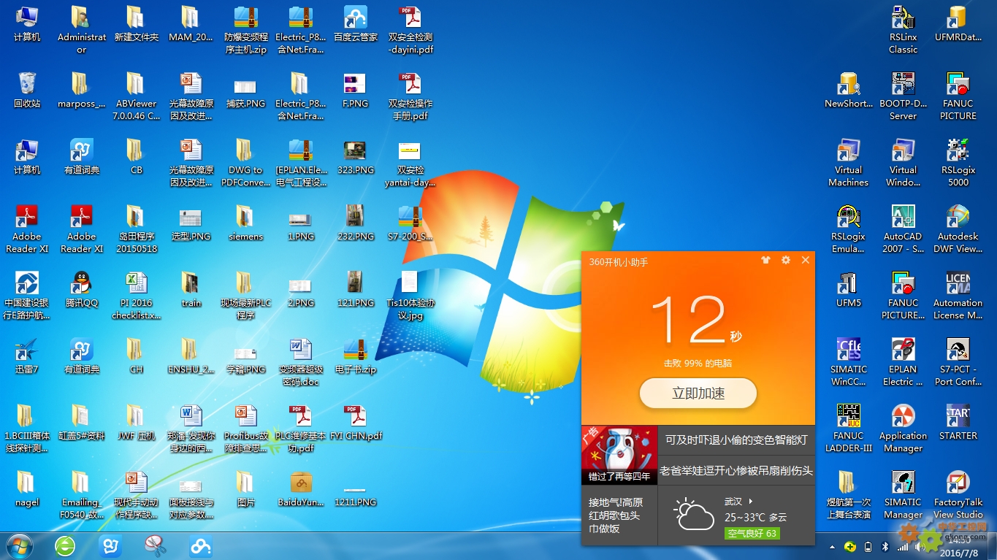Viewport: 997px width, 560px height.
Task: Select the 电子书.zip archive
Action: (x=356, y=356)
